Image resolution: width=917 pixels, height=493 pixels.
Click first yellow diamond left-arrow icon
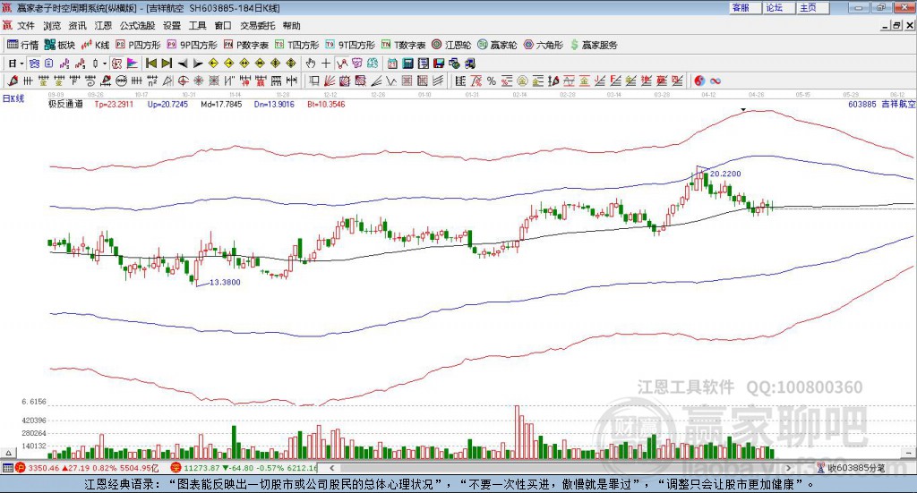coord(213,64)
